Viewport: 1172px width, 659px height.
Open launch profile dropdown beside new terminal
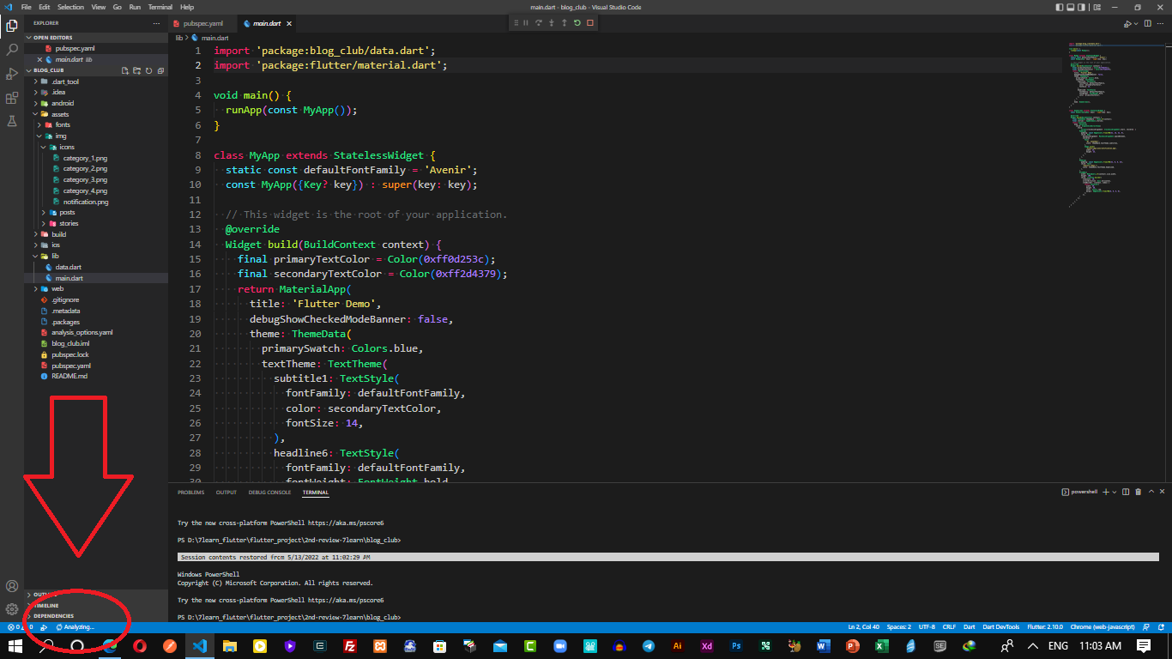pyautogui.click(x=1115, y=492)
